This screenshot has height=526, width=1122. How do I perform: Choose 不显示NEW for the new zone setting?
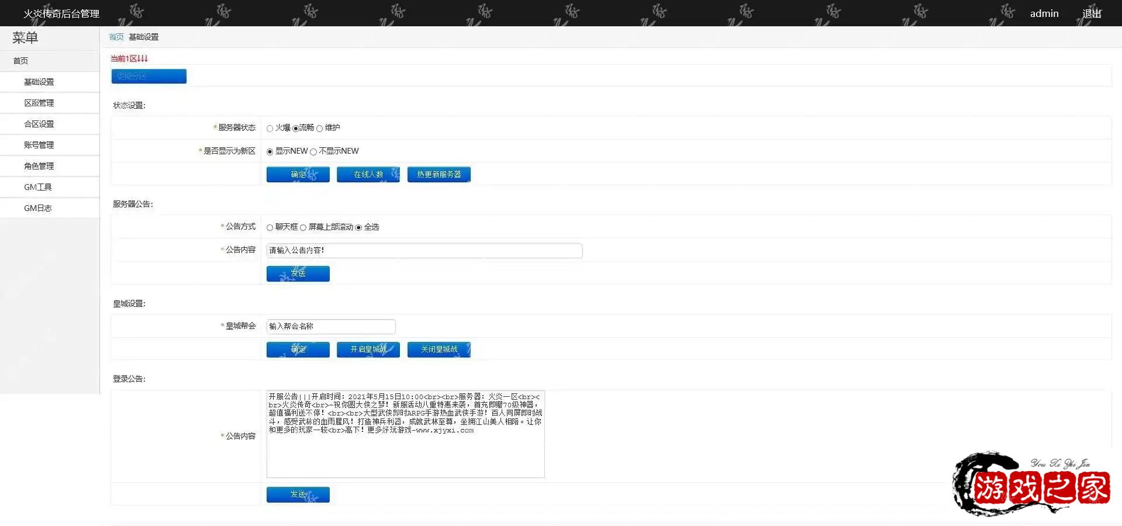[313, 151]
